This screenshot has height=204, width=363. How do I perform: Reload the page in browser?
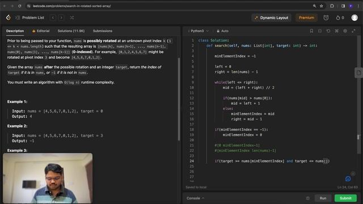coord(20,6)
